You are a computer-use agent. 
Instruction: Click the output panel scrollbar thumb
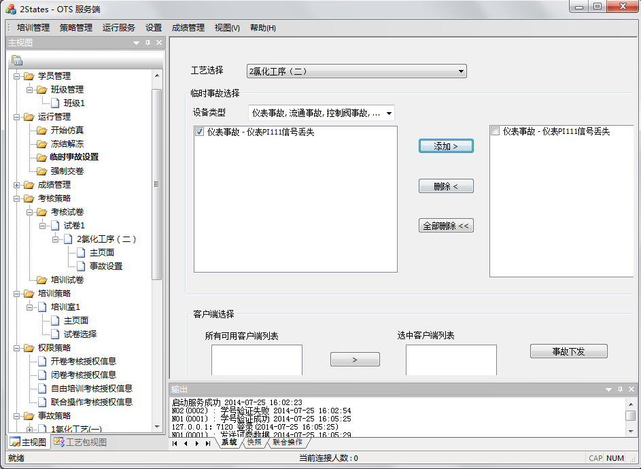pos(631,415)
